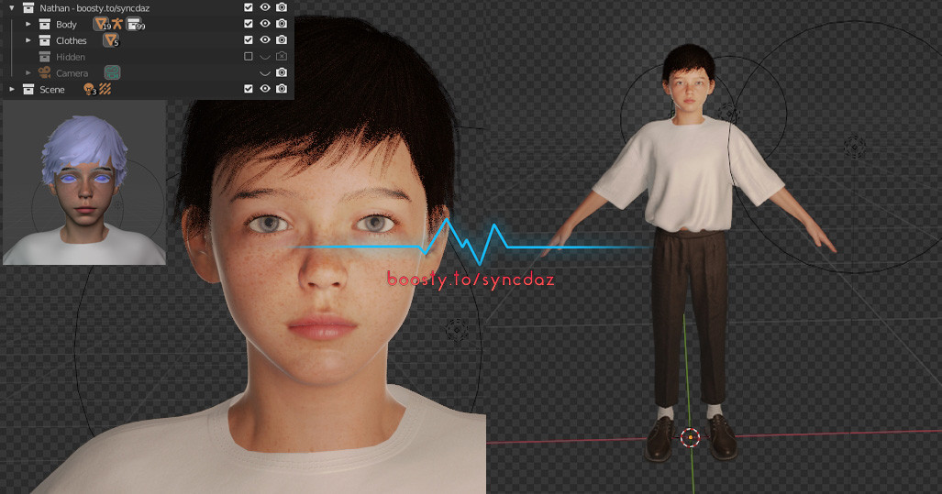This screenshot has width=942, height=494.
Task: Hide Body collection using eye icon
Action: click(x=265, y=24)
